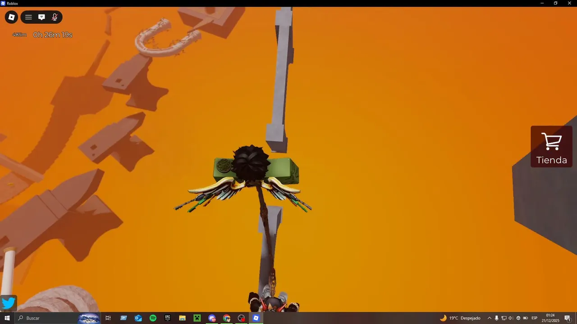Screen dimensions: 577x324
Task: Minimize the Roblox window
Action: [x=542, y=3]
